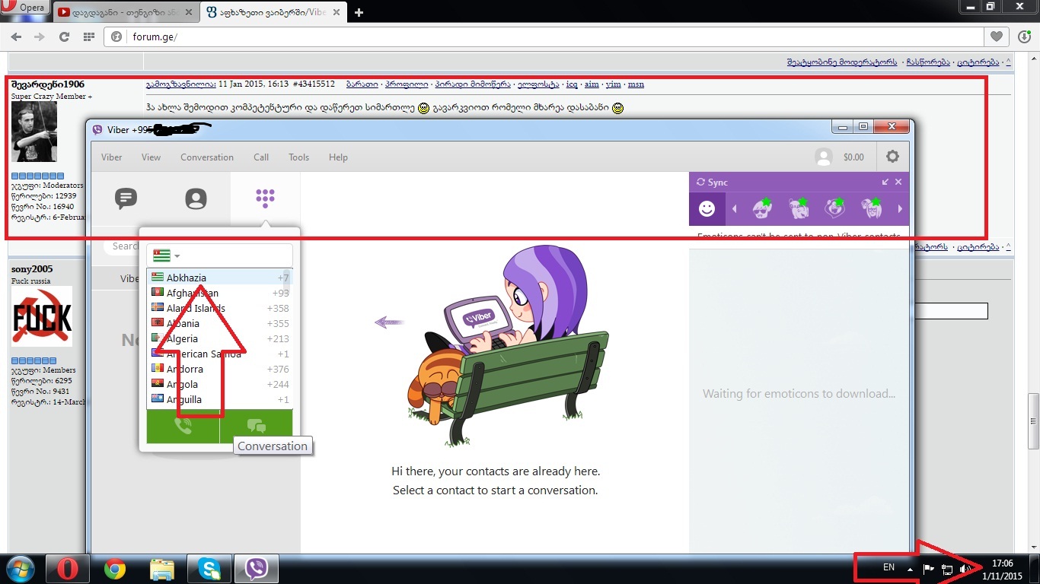The image size is (1040, 584).
Task: Select Anguilla from country list
Action: [219, 399]
